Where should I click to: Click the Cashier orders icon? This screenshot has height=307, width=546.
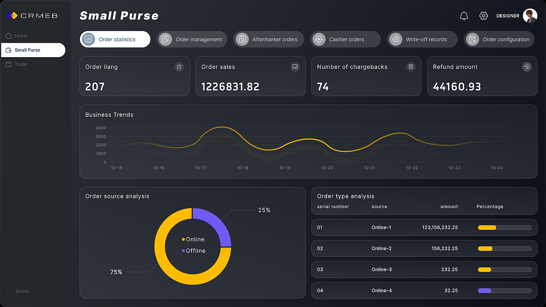319,39
